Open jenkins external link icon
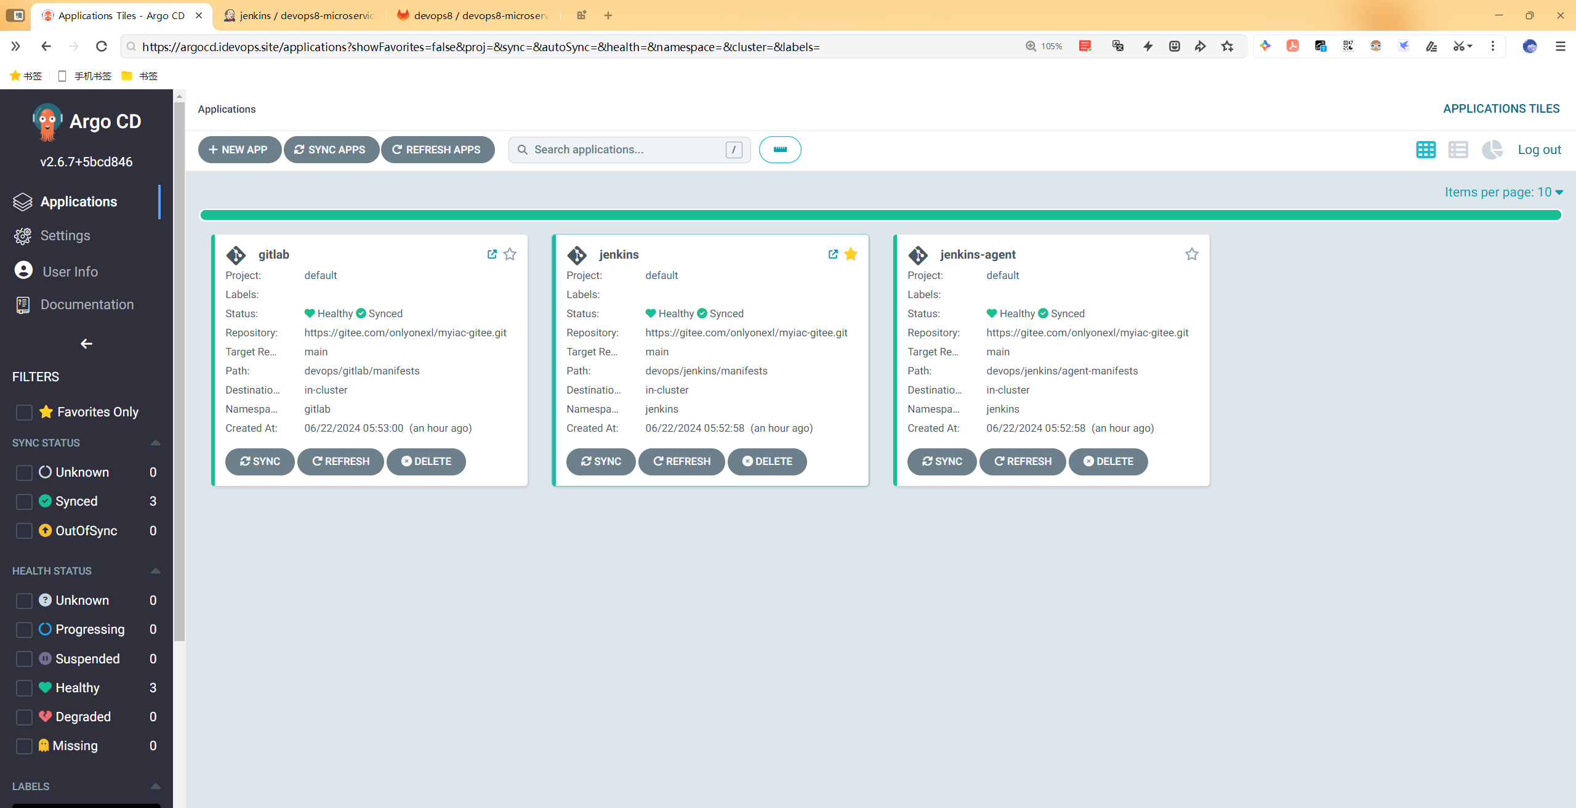1576x808 pixels. pyautogui.click(x=833, y=254)
